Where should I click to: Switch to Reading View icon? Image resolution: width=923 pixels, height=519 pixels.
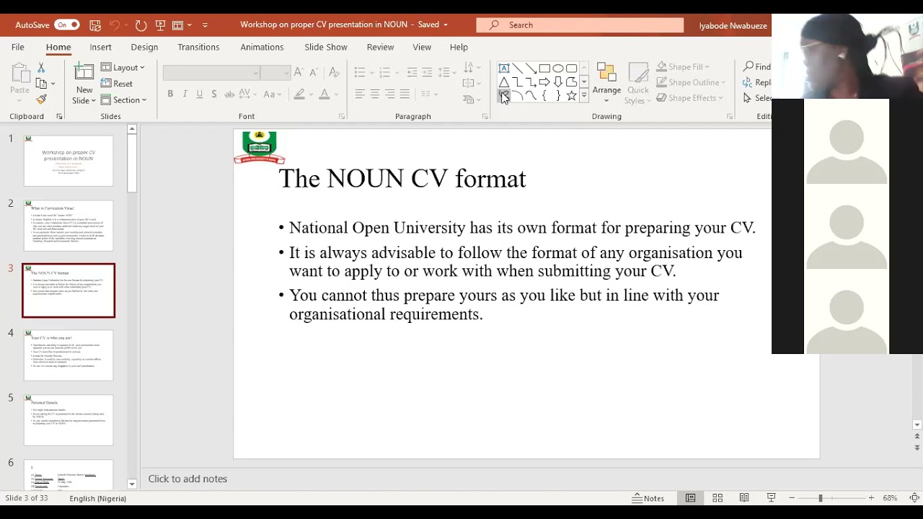[744, 498]
